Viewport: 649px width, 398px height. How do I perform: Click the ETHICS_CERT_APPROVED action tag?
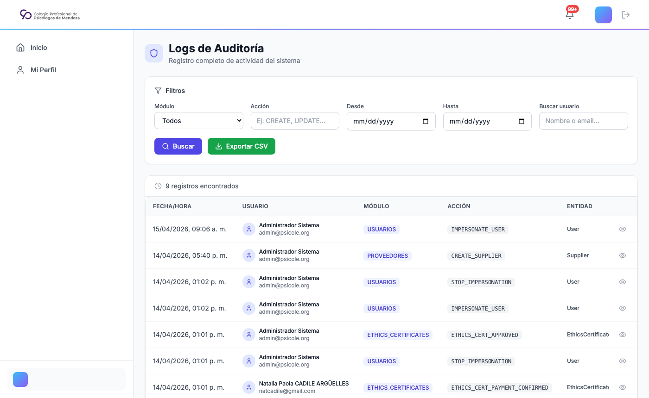(x=484, y=335)
